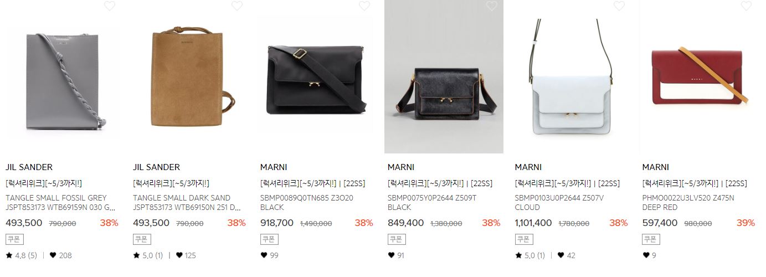Click the likes heart showing 99
Image resolution: width=766 pixels, height=277 pixels.
coord(264,255)
